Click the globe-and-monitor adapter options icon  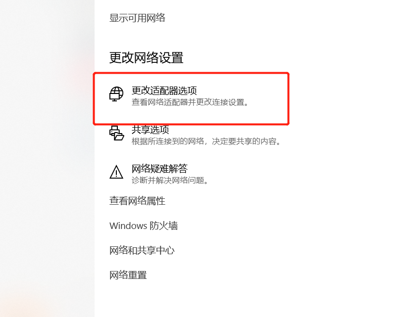click(x=116, y=94)
